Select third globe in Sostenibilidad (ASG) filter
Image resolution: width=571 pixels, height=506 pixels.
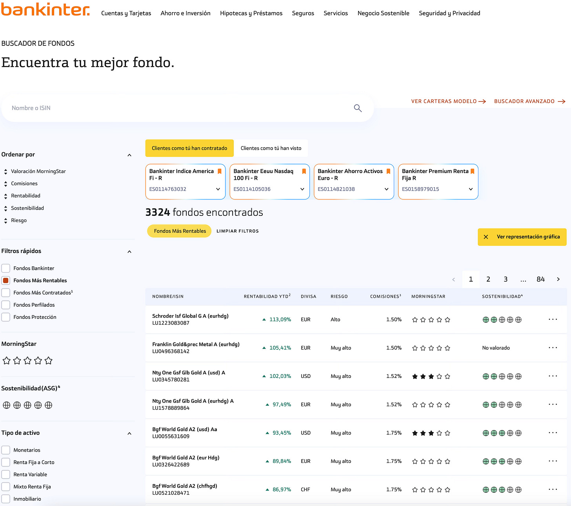click(x=27, y=405)
